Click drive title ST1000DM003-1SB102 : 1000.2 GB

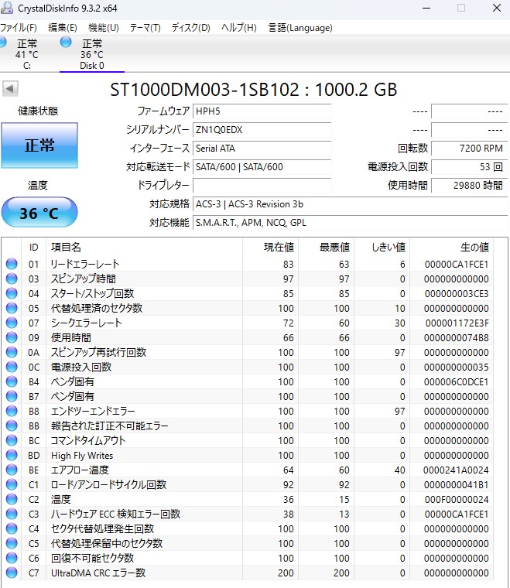pos(254,89)
